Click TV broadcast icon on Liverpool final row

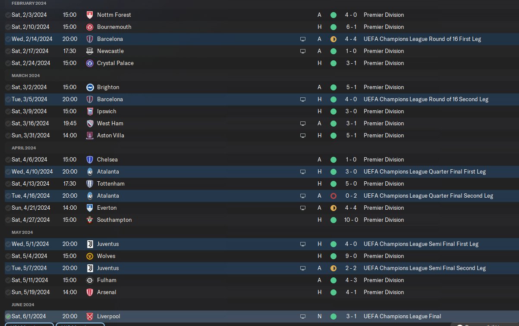[303, 316]
